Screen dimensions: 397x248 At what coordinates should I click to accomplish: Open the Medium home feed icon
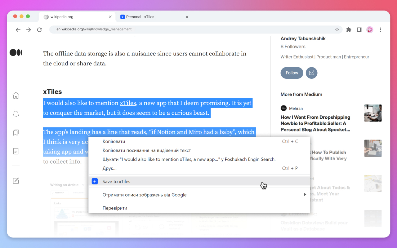click(16, 95)
